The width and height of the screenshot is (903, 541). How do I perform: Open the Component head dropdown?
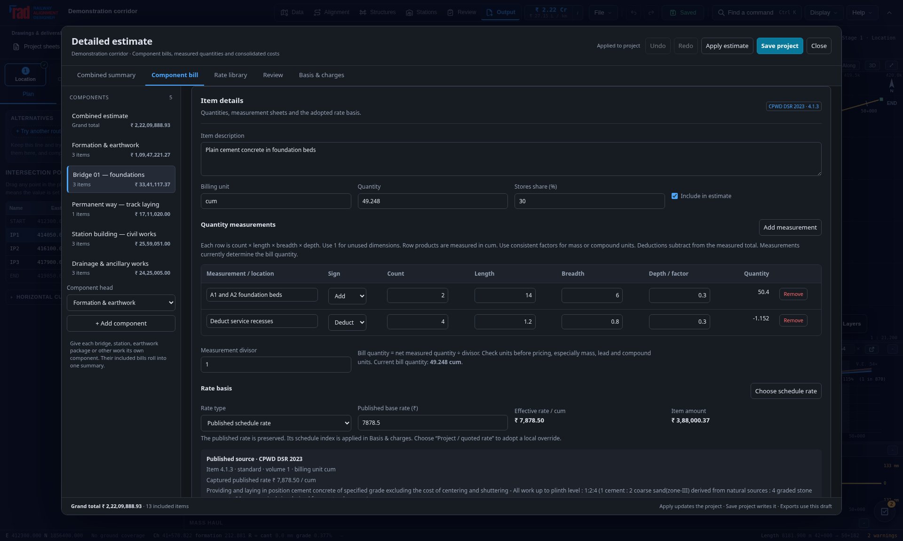click(121, 302)
